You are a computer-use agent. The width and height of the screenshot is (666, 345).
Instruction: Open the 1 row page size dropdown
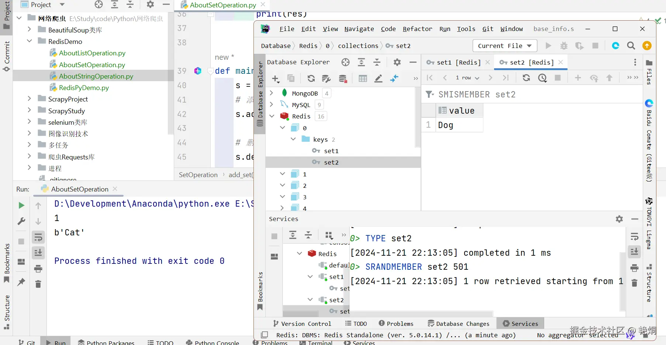(467, 78)
